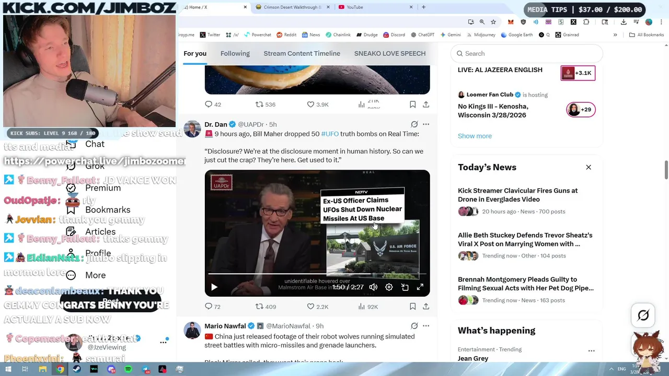The image size is (669, 376).
Task: Share the post with 3.9K likes
Action: (426, 104)
